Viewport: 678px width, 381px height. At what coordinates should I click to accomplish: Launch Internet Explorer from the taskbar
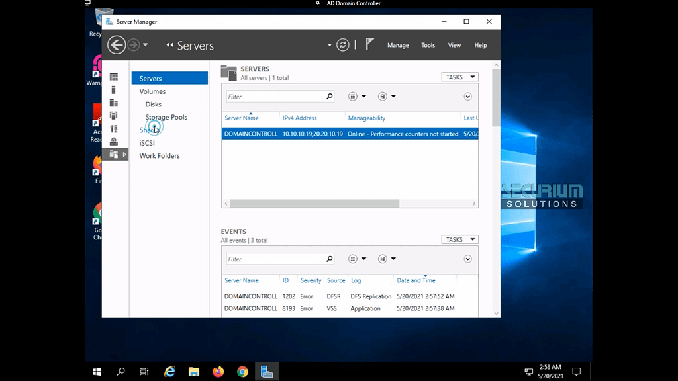(x=169, y=372)
